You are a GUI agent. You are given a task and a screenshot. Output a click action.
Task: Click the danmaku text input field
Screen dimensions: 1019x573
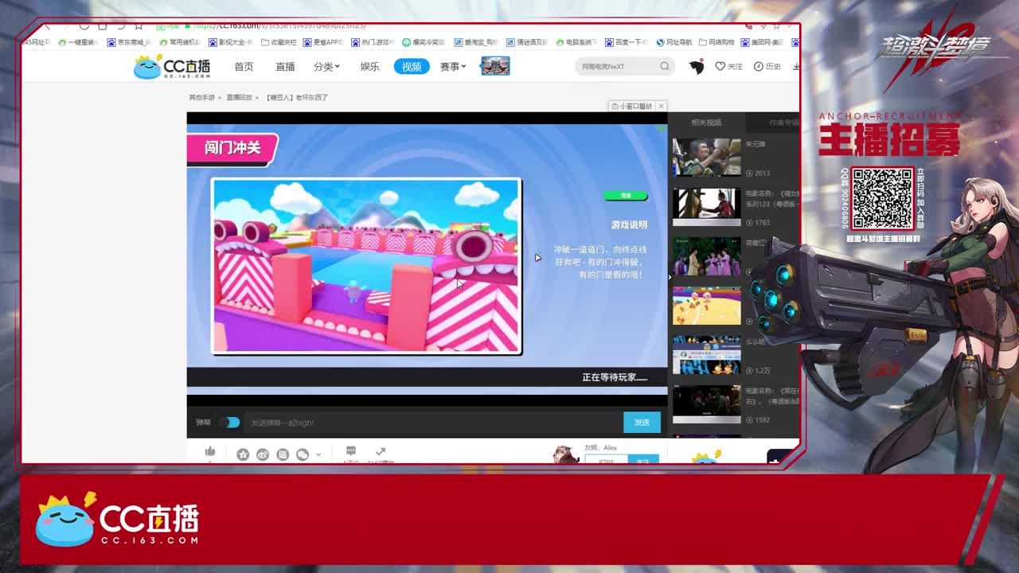(430, 423)
